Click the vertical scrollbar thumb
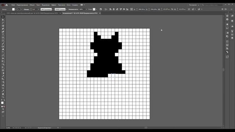Screen dimensions: 235x132 point(224,70)
